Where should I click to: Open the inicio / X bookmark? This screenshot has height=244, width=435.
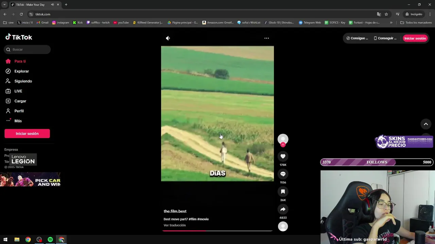coord(25,23)
